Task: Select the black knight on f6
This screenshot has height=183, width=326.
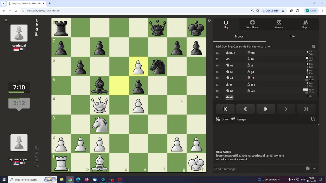Action: click(x=158, y=66)
